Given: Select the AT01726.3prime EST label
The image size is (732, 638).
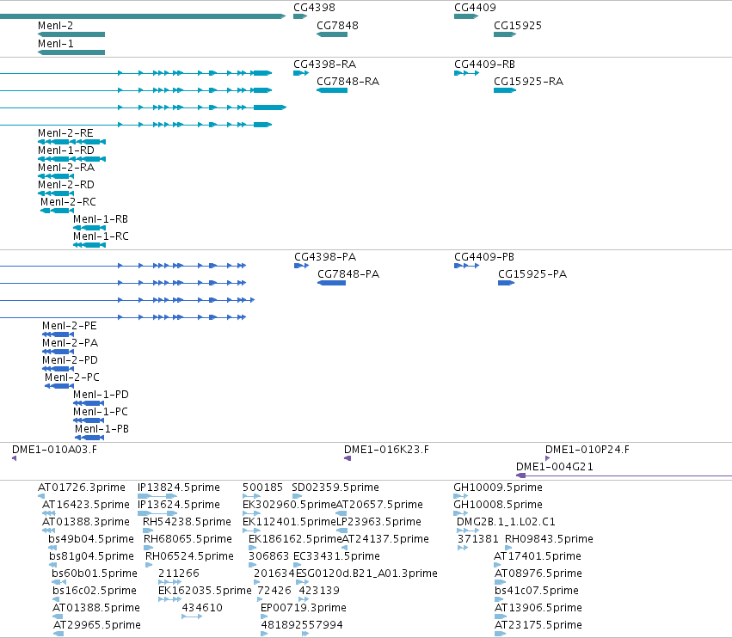Looking at the screenshot, I should [82, 488].
